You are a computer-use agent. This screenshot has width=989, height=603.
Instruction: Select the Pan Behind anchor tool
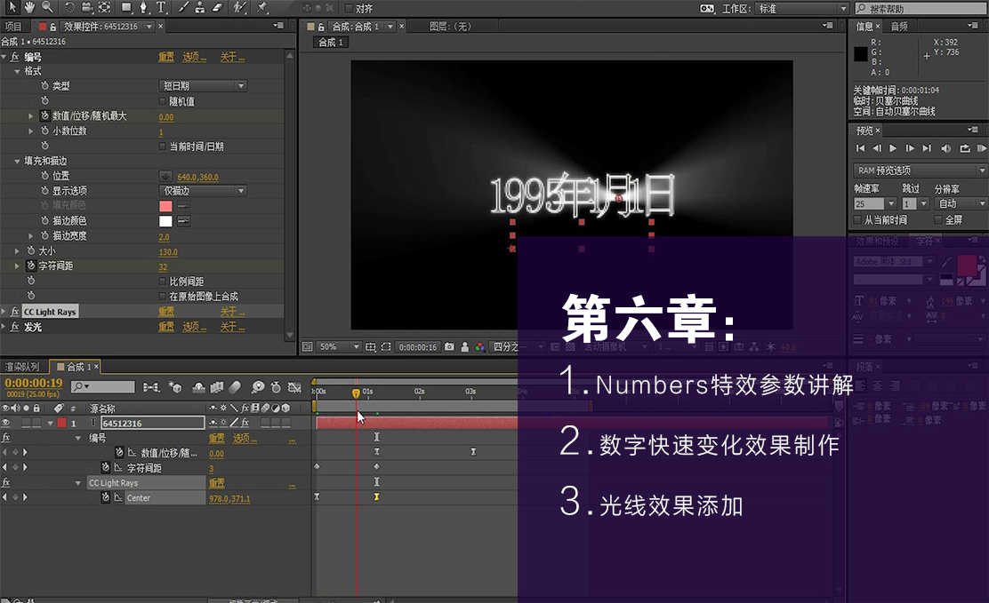click(x=105, y=8)
